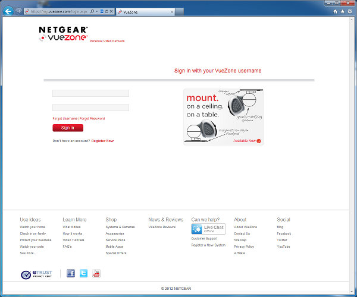Open the browser home icon
Screen dimensions: 357x297
[335, 11]
